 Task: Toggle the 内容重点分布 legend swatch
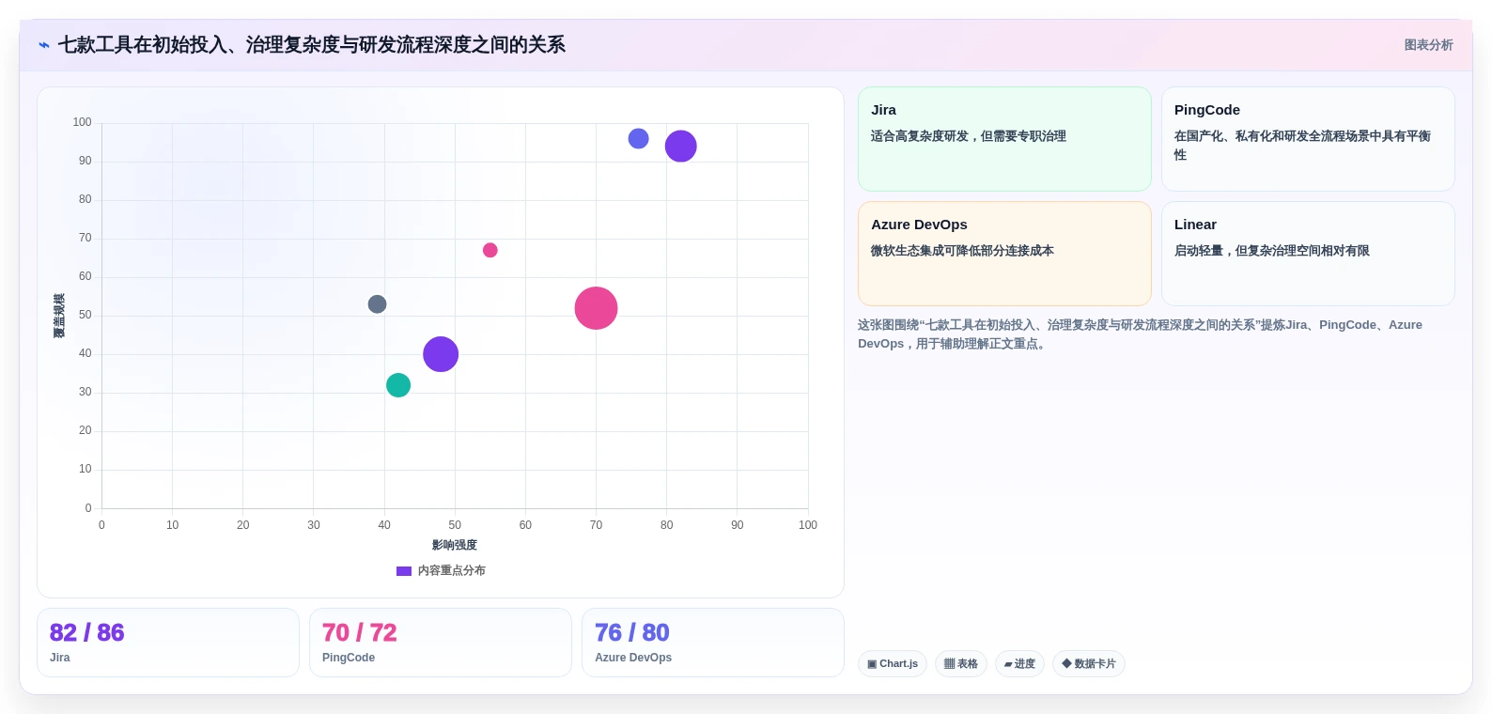tap(404, 571)
